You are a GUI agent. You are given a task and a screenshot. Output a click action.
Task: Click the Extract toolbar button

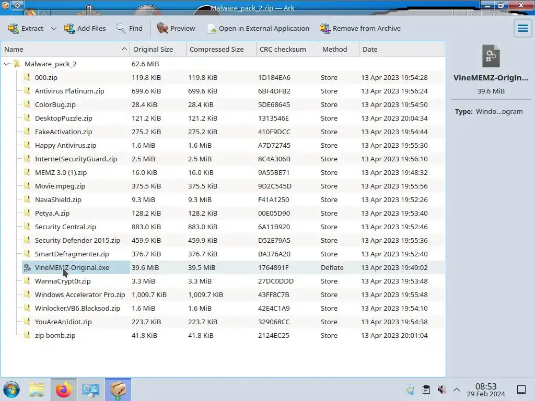tap(26, 28)
